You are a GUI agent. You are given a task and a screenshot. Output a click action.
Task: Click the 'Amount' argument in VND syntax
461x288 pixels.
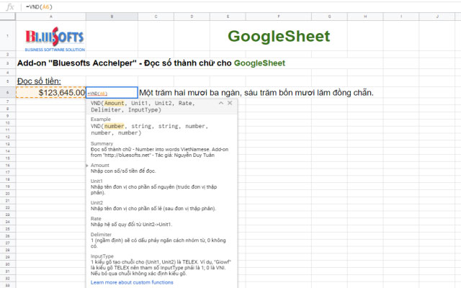pyautogui.click(x=114, y=103)
